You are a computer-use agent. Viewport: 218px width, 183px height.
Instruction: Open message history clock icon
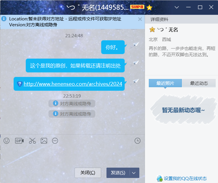point(137,141)
